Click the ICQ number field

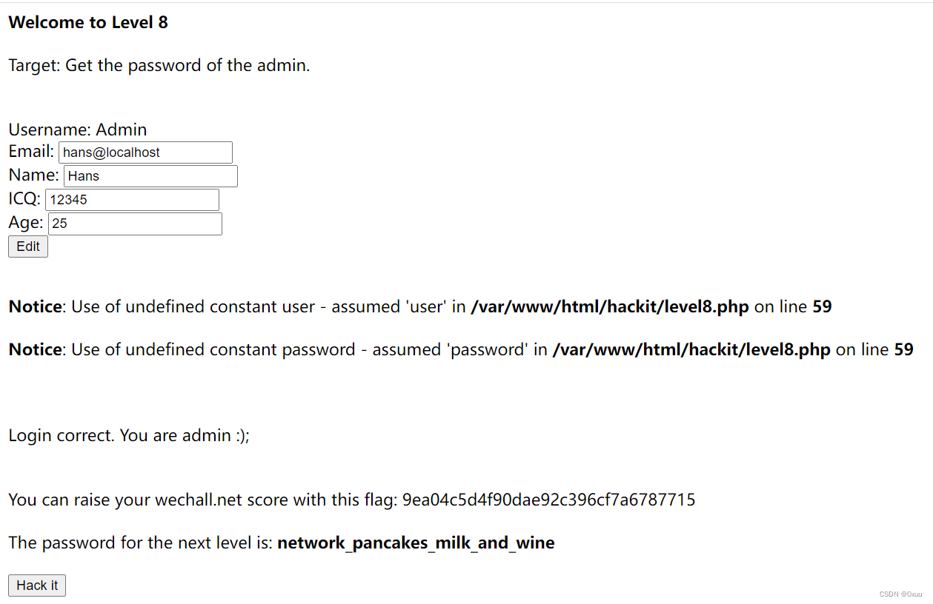coord(132,199)
